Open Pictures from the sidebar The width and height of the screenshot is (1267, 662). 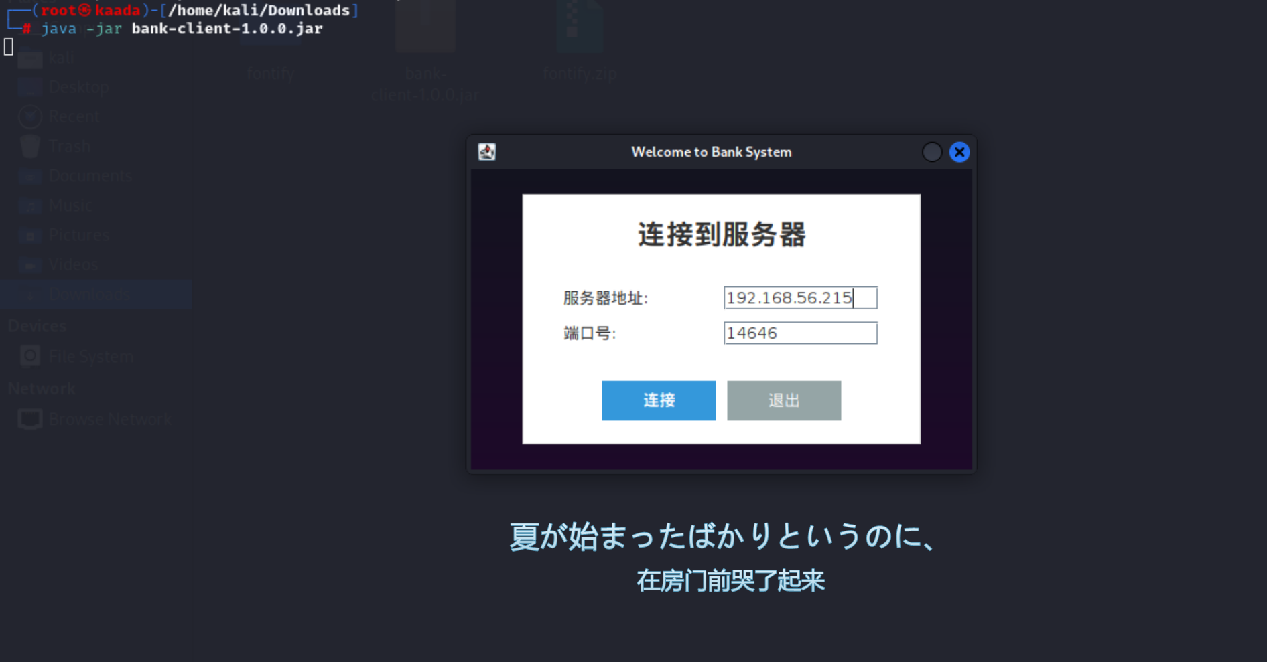(78, 235)
